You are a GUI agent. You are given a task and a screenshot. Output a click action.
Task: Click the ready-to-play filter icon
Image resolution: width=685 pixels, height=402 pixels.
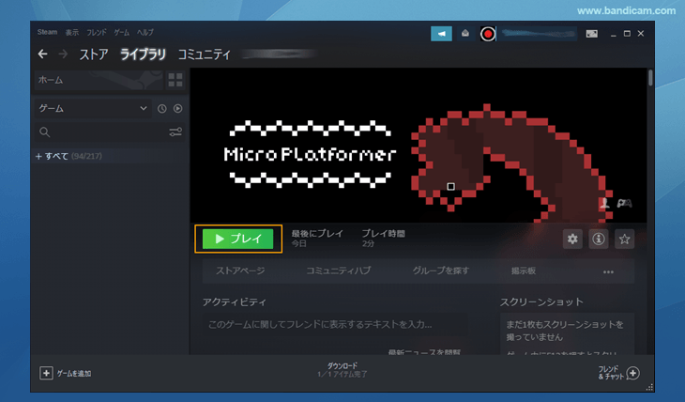point(177,108)
